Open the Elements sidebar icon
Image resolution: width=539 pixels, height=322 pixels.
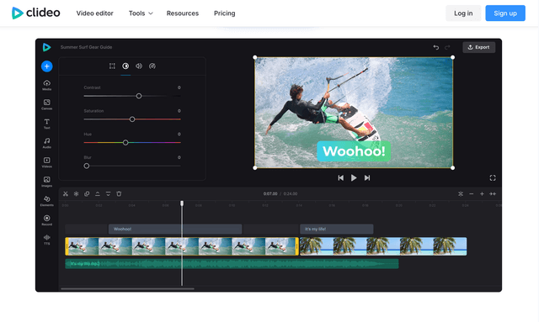pos(47,201)
